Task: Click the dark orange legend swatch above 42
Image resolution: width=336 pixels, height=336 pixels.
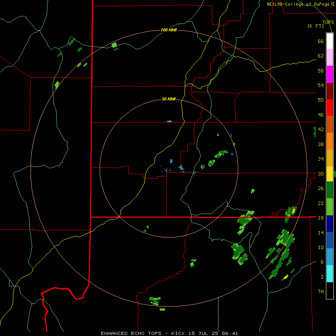Action: tap(330, 124)
